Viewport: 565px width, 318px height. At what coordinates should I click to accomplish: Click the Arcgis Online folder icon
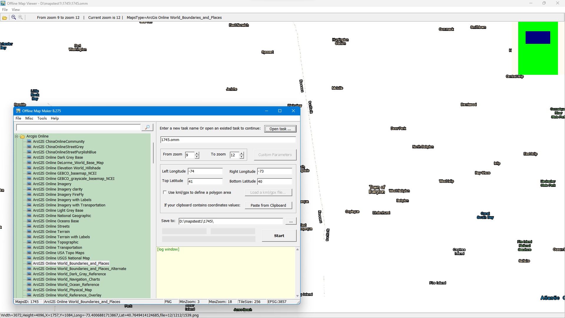pos(23,136)
